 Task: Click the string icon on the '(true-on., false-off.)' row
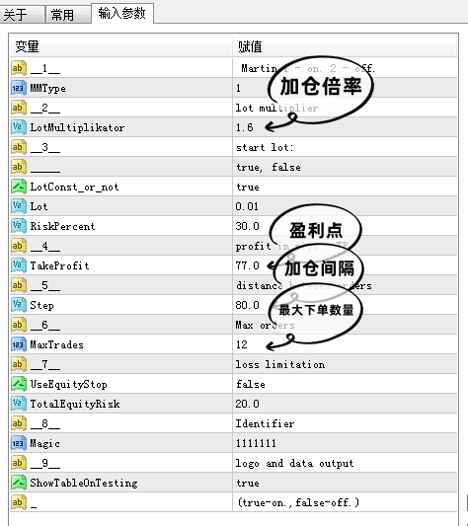point(19,502)
